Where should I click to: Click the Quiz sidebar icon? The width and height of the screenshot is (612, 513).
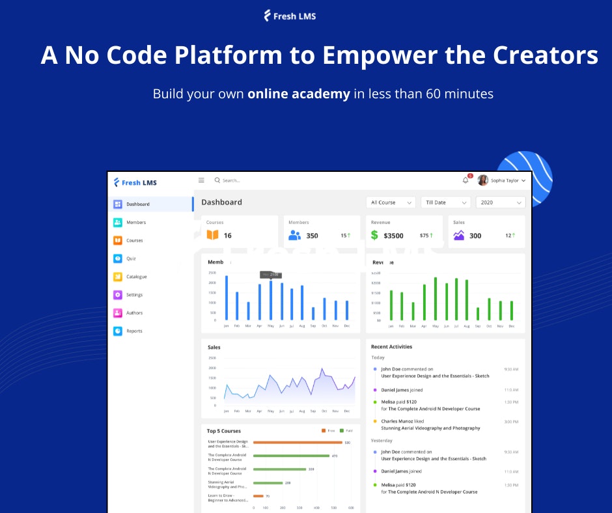117,258
